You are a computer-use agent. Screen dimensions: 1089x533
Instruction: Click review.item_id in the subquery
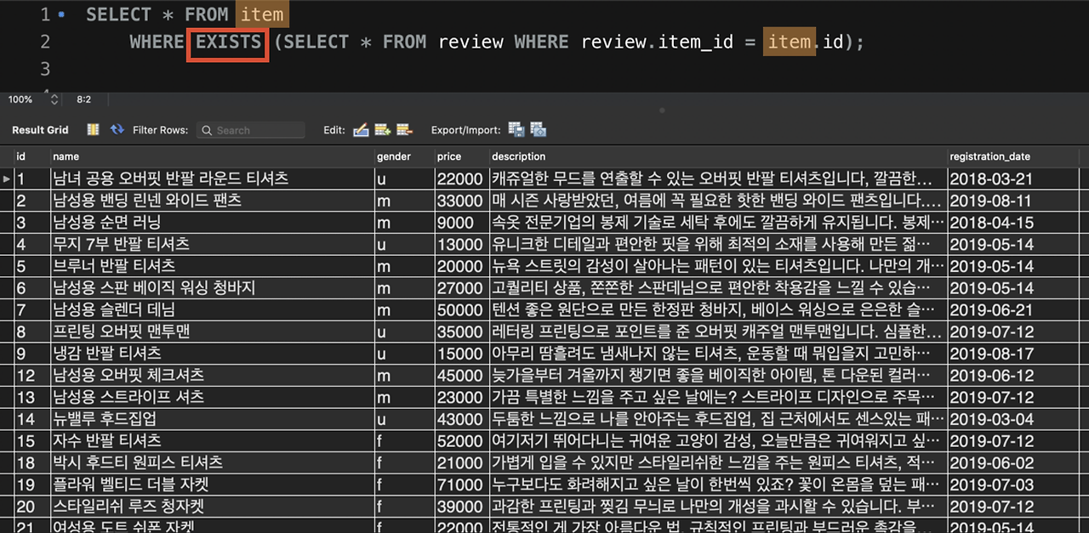click(657, 42)
